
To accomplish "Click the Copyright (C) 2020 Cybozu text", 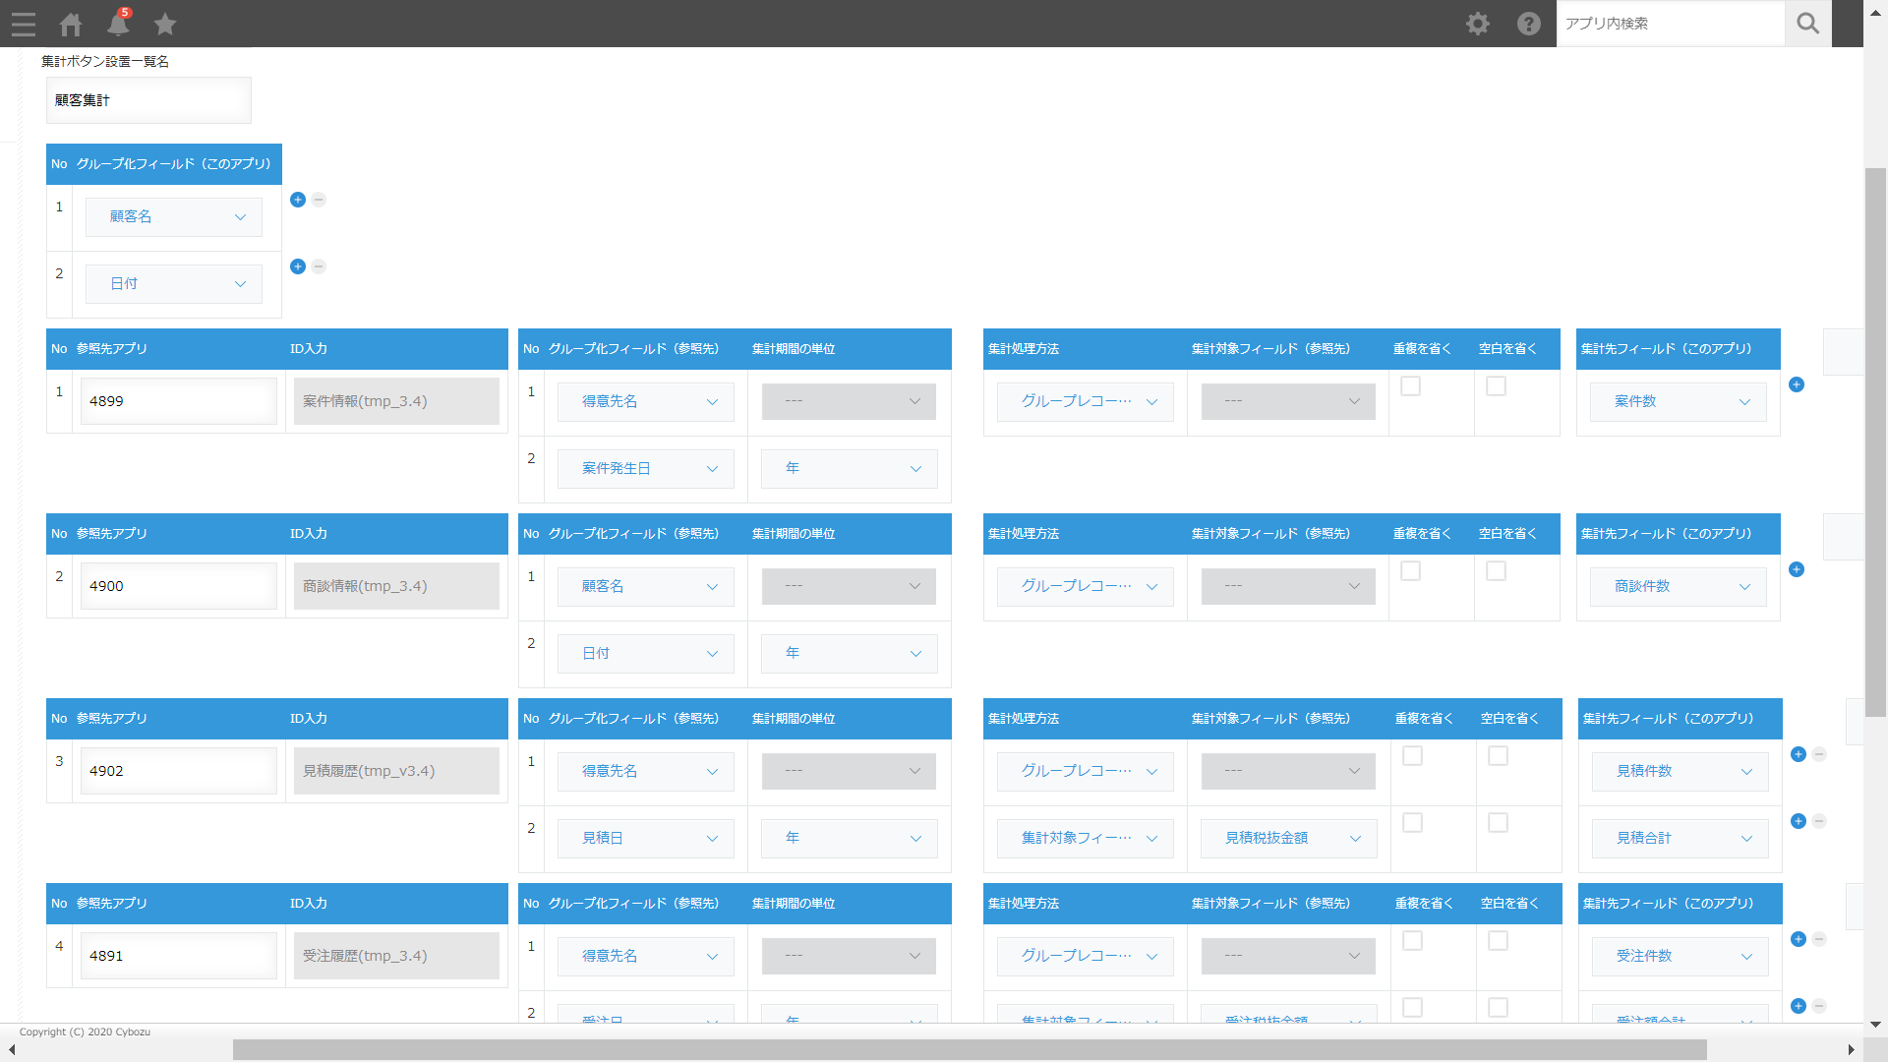I will point(85,1032).
